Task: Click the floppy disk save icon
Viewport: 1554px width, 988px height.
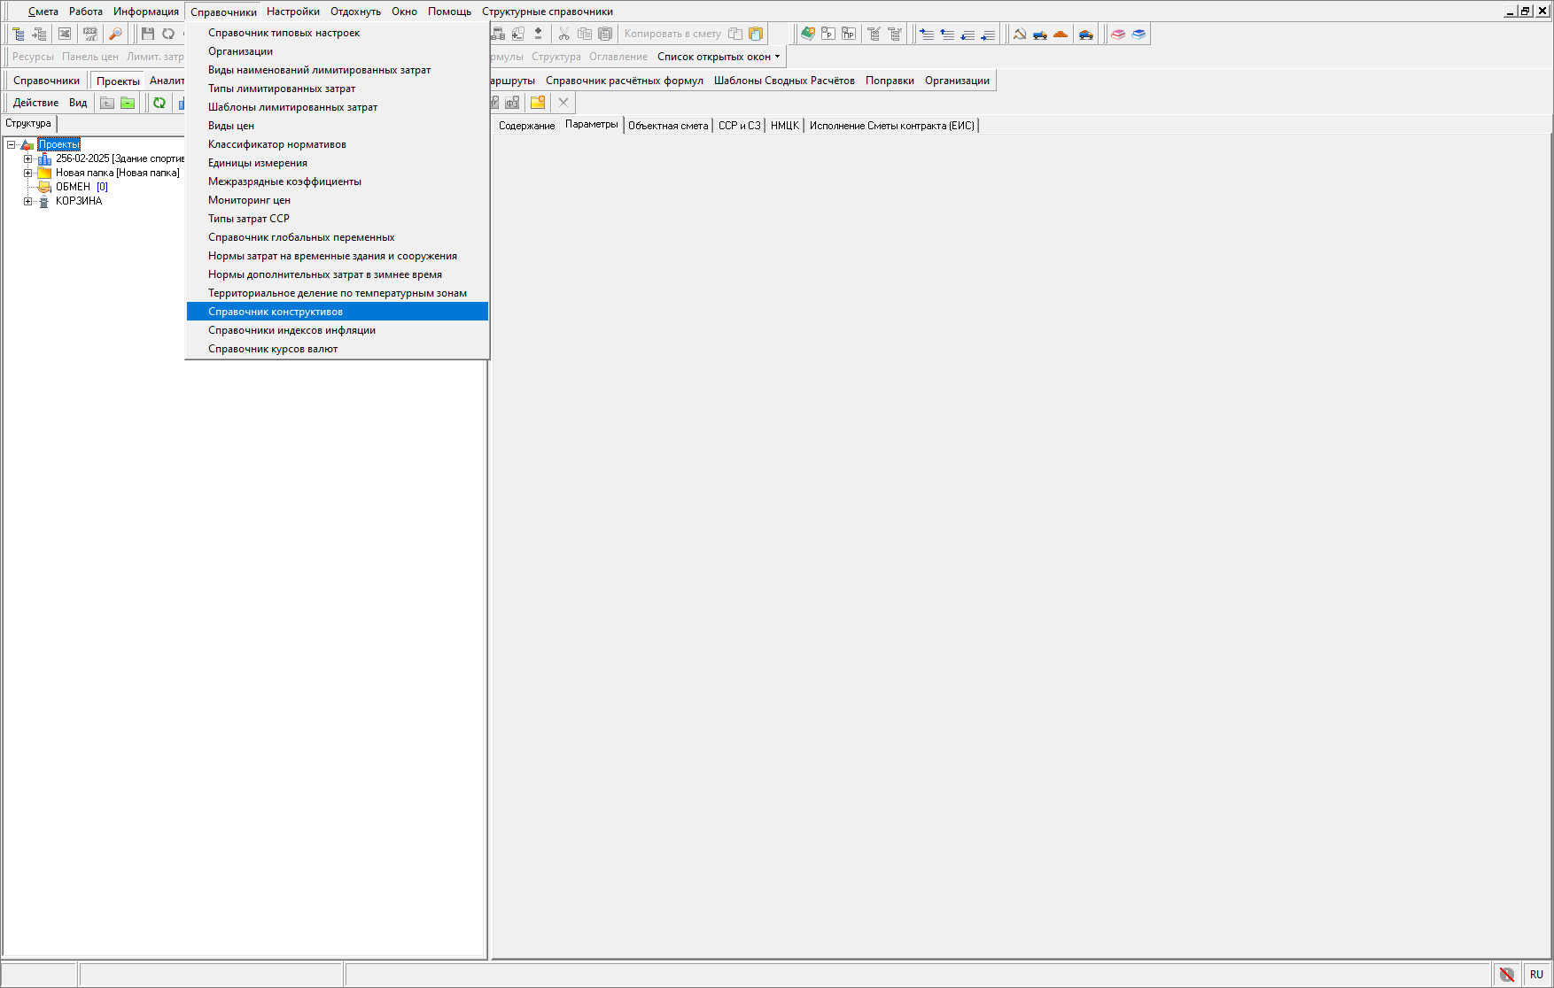Action: [148, 34]
